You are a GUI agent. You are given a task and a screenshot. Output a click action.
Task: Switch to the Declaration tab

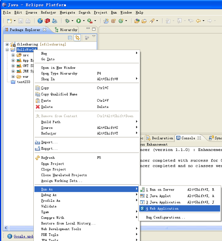[160, 138]
